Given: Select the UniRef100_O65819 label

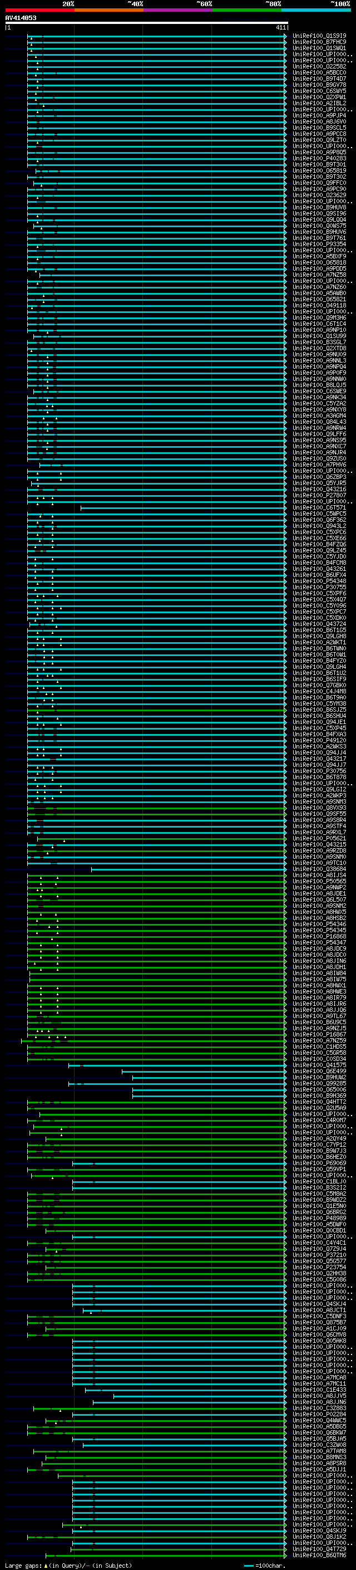Looking at the screenshot, I should 319,170.
